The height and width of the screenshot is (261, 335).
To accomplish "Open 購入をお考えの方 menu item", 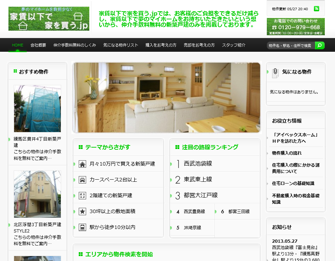I will 161,45.
